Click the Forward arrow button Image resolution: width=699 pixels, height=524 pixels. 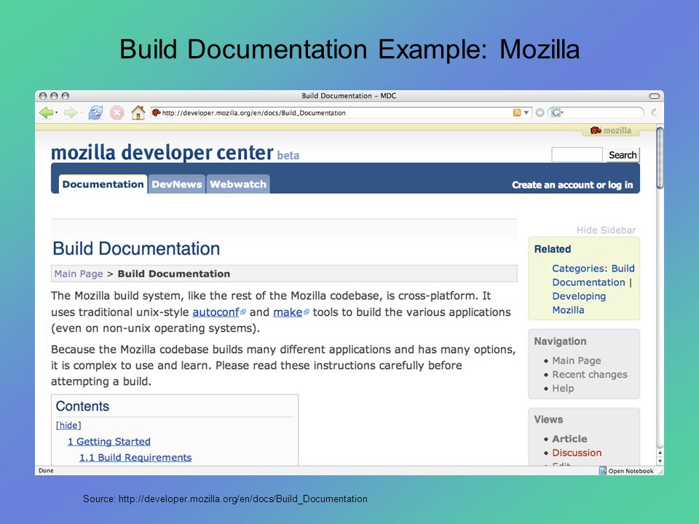(x=70, y=113)
